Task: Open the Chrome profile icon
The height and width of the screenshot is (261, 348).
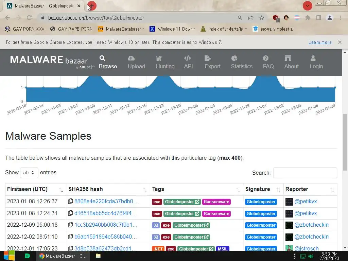Action: [x=330, y=18]
